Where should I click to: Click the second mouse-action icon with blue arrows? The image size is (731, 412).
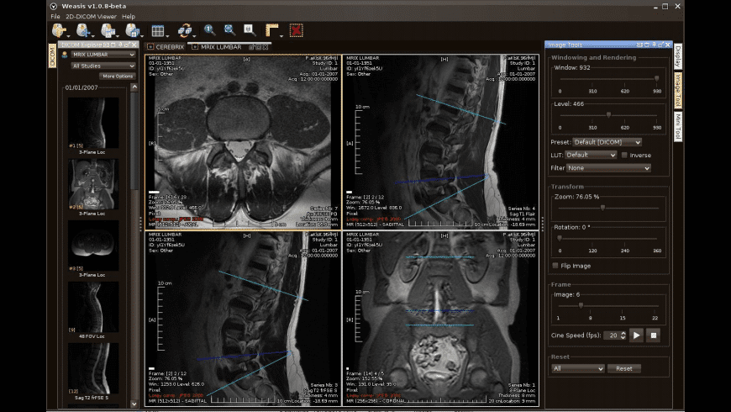click(x=82, y=30)
